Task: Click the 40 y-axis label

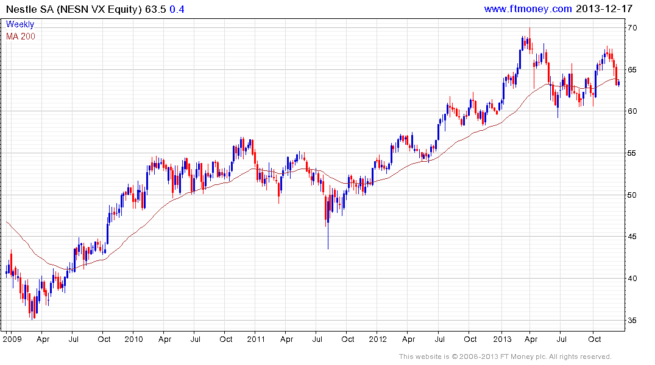Action: (x=632, y=279)
